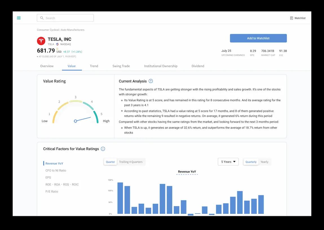
Task: Select the P/E Ratio factor
Action: (x=52, y=191)
